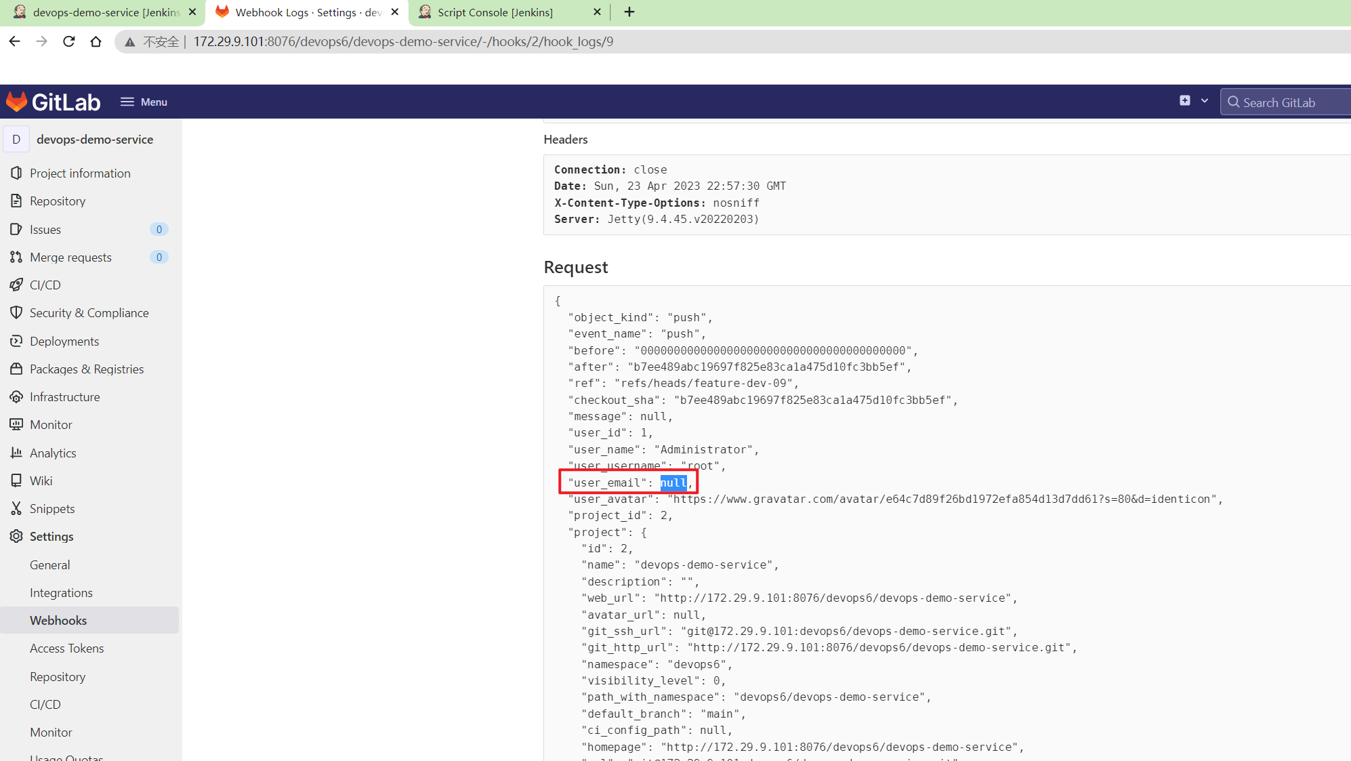
Task: Open Deployments in sidebar
Action: click(x=64, y=342)
